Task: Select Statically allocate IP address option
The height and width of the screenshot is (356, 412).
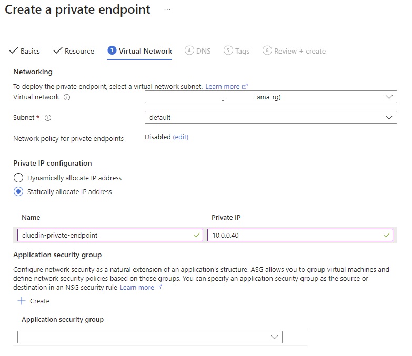Action: coord(18,192)
